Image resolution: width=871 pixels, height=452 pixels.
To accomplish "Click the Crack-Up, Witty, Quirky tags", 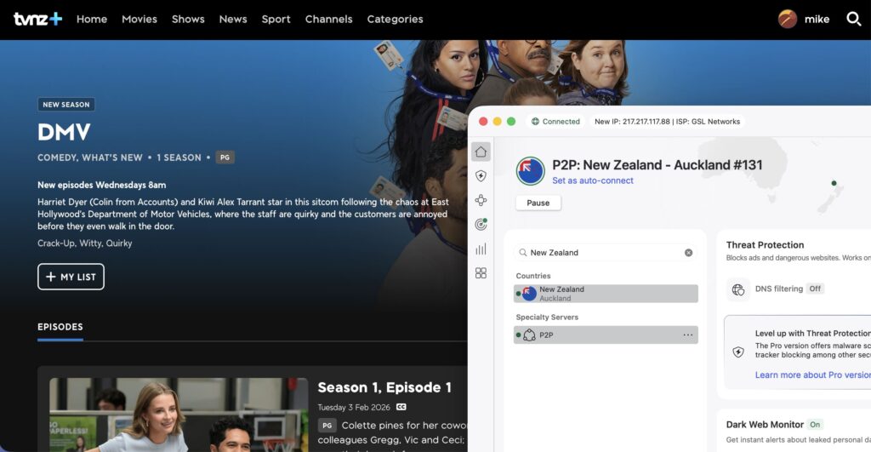I will click(84, 243).
